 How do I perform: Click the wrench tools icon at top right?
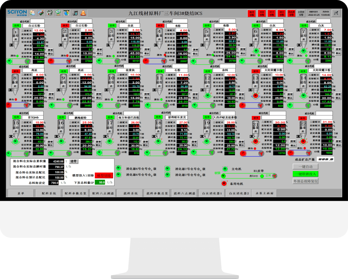(x=336, y=13)
